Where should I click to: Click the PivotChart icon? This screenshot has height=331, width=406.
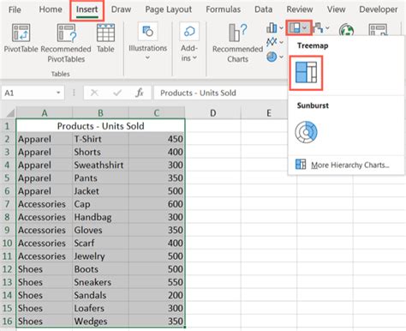pyautogui.click(x=378, y=30)
